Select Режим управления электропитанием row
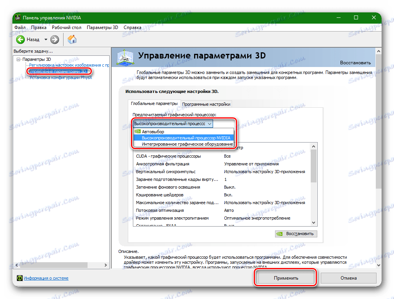The width and height of the screenshot is (394, 299). [x=222, y=218]
